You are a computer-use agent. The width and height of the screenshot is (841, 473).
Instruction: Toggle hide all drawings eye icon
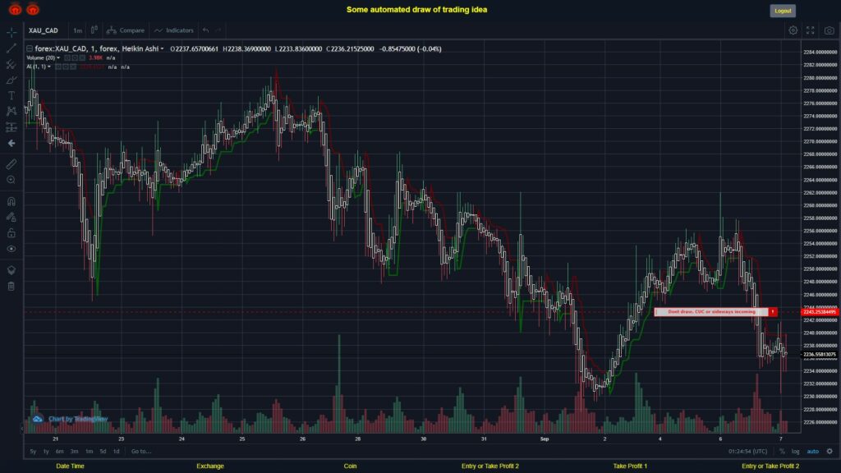point(11,249)
